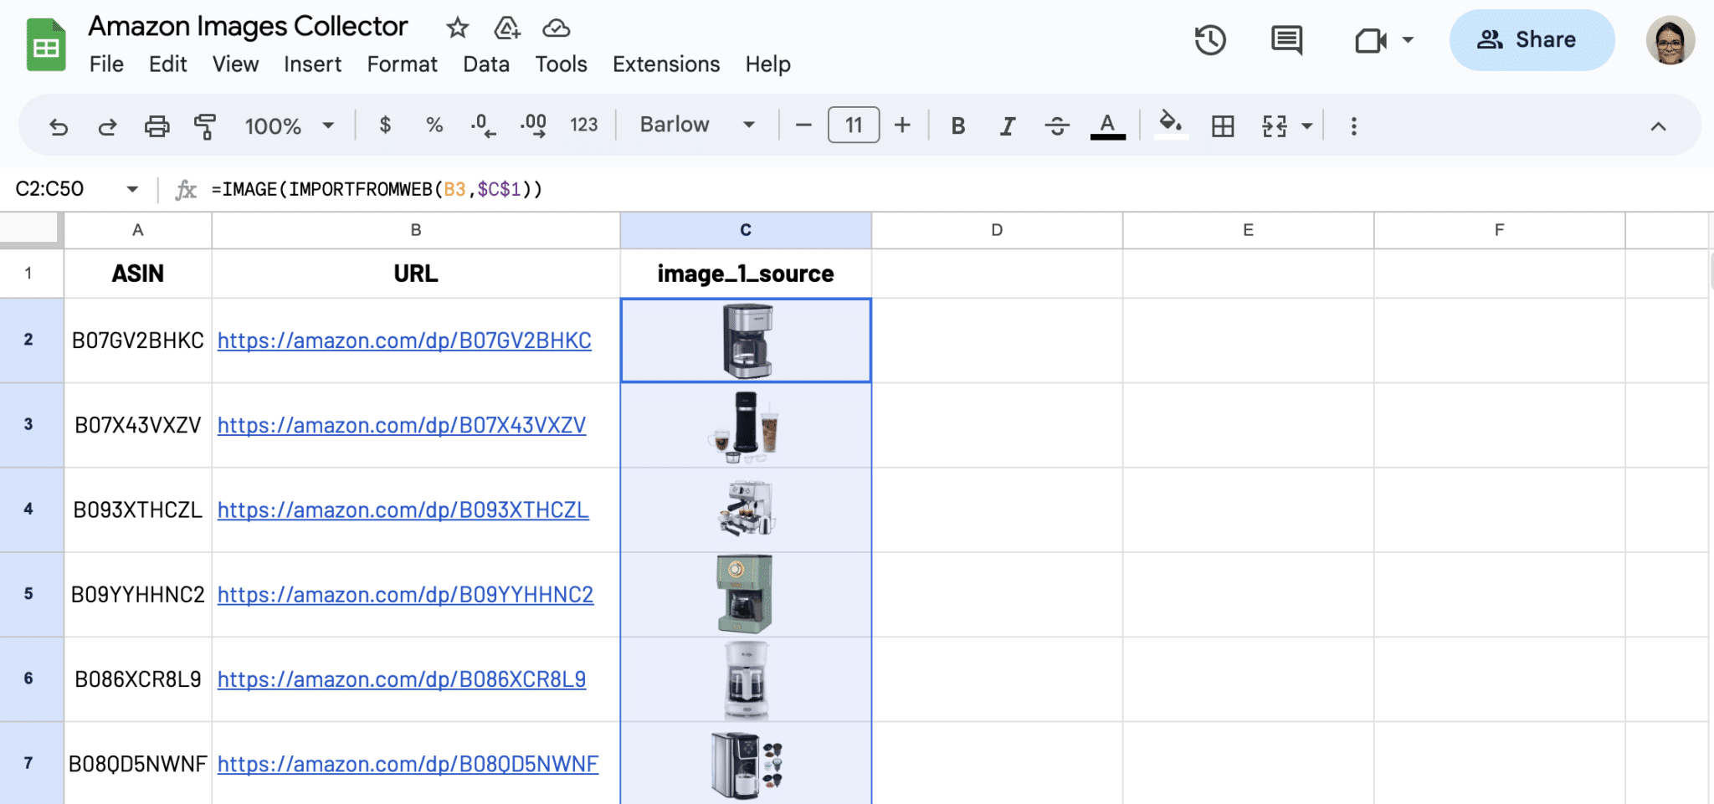Click the Share button
The image size is (1714, 804).
1532,39
